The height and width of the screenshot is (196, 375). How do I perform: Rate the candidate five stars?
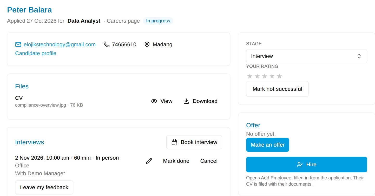coord(279,76)
